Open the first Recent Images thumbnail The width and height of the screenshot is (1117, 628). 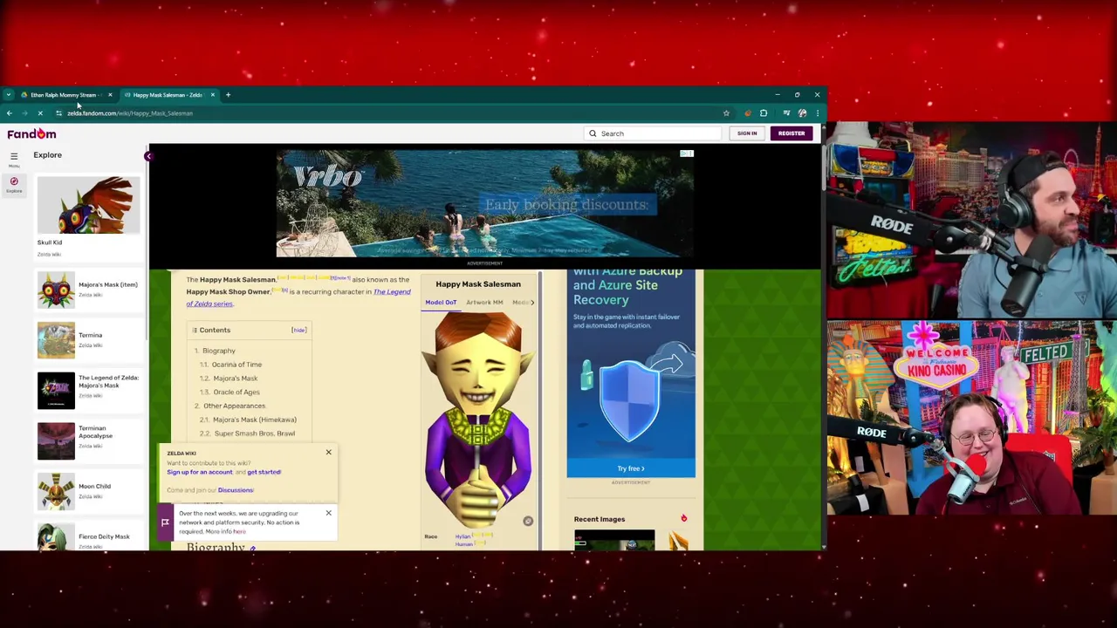(x=614, y=541)
